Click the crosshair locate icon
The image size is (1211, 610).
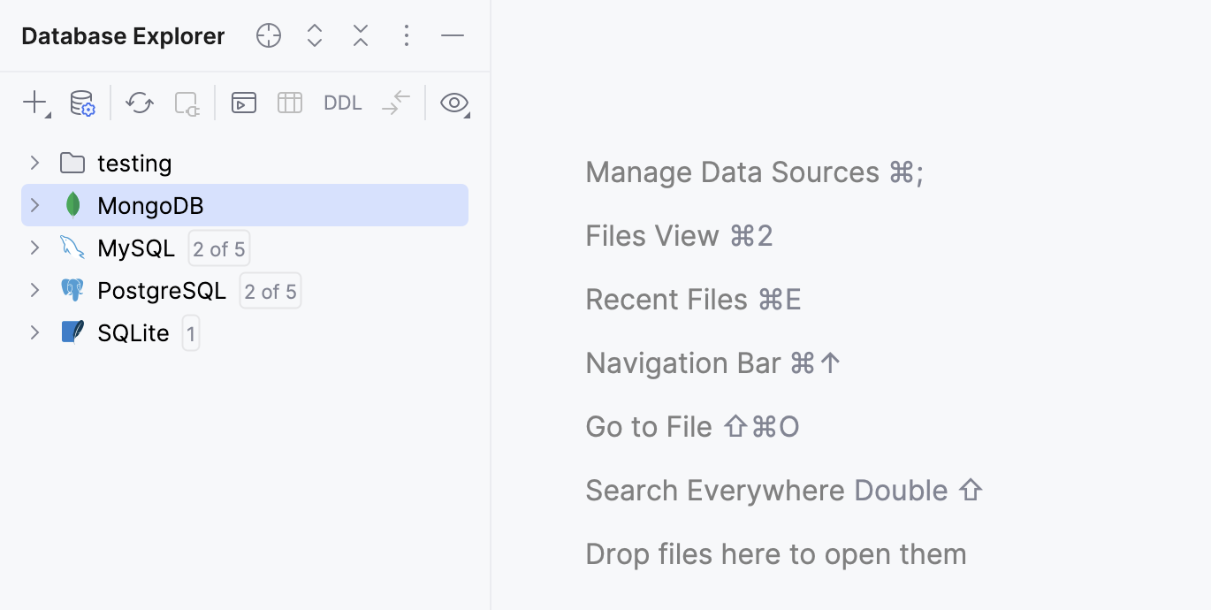[x=268, y=35]
